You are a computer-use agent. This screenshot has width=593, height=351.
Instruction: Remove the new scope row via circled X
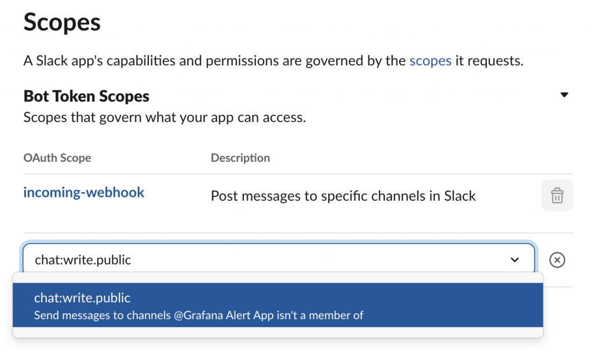pyautogui.click(x=557, y=260)
